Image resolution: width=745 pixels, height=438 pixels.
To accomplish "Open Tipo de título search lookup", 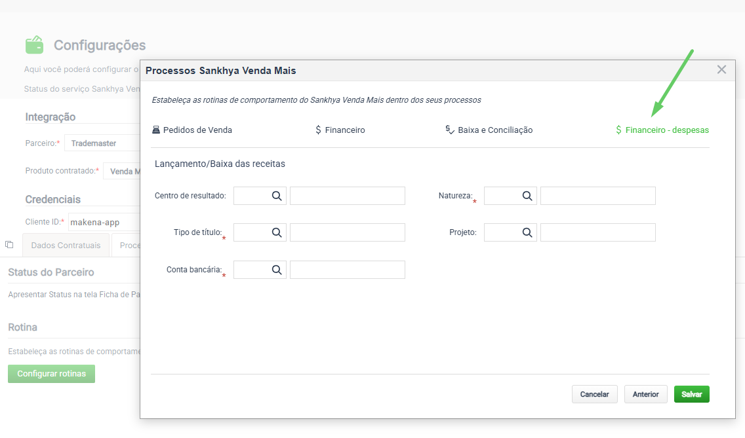I will tap(277, 232).
